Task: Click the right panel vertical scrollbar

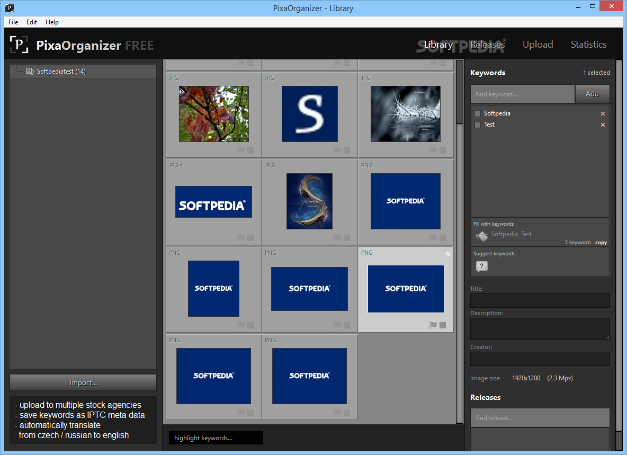Action: [x=619, y=255]
